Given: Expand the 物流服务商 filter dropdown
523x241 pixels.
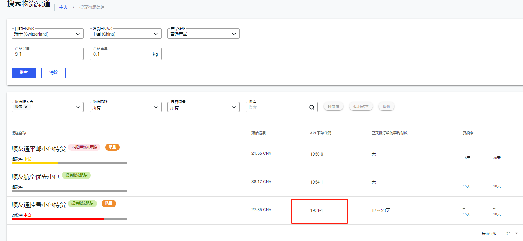Looking at the screenshot, I should (x=48, y=107).
